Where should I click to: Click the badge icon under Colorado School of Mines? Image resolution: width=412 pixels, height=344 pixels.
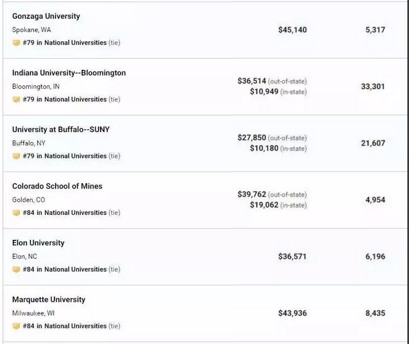click(16, 213)
